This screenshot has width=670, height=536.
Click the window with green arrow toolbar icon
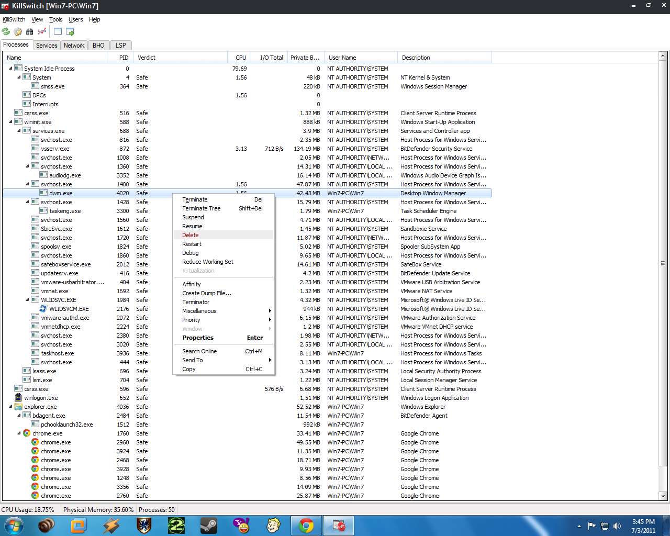click(x=70, y=32)
